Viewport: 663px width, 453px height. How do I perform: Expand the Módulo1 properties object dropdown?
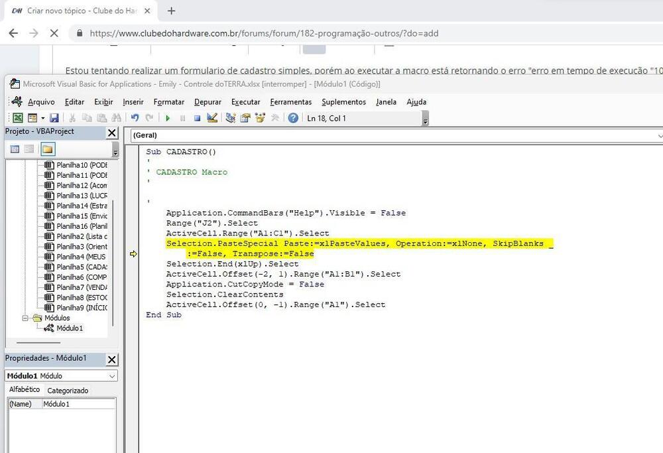coord(111,376)
